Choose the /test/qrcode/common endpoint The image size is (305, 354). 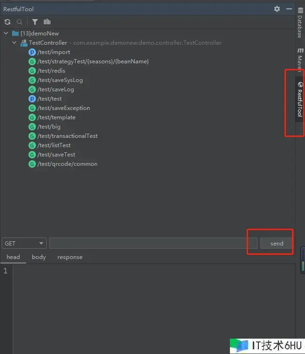coord(67,164)
